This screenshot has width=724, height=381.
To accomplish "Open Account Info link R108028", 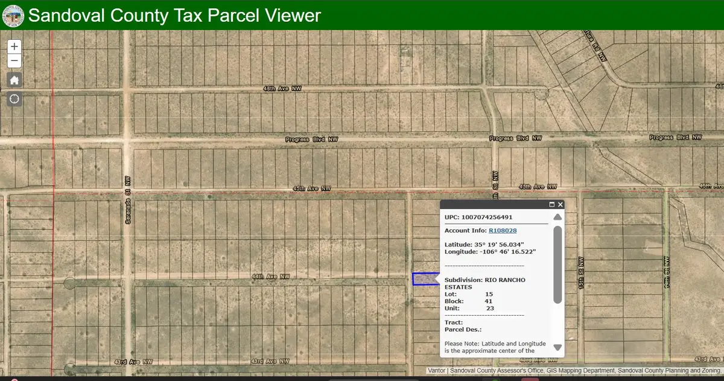I will 504,230.
